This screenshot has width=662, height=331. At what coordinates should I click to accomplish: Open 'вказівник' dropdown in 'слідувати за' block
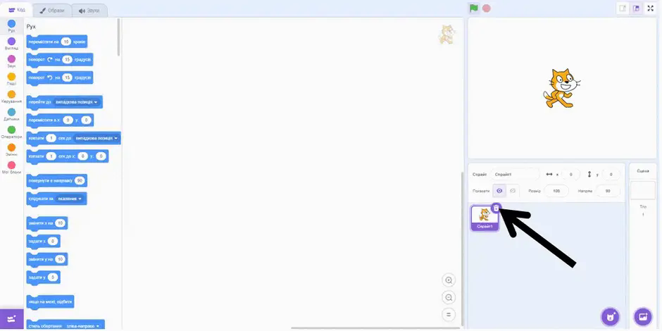[x=70, y=199]
